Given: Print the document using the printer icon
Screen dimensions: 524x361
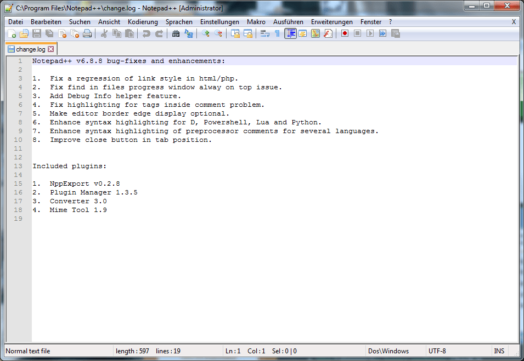Looking at the screenshot, I should coord(86,33).
